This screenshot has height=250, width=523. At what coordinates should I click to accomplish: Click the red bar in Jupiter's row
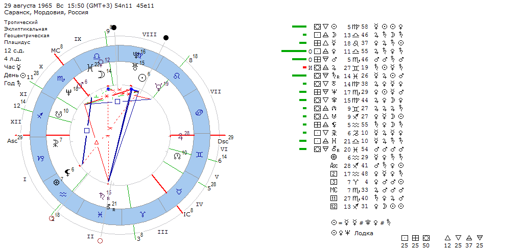coord(304,67)
